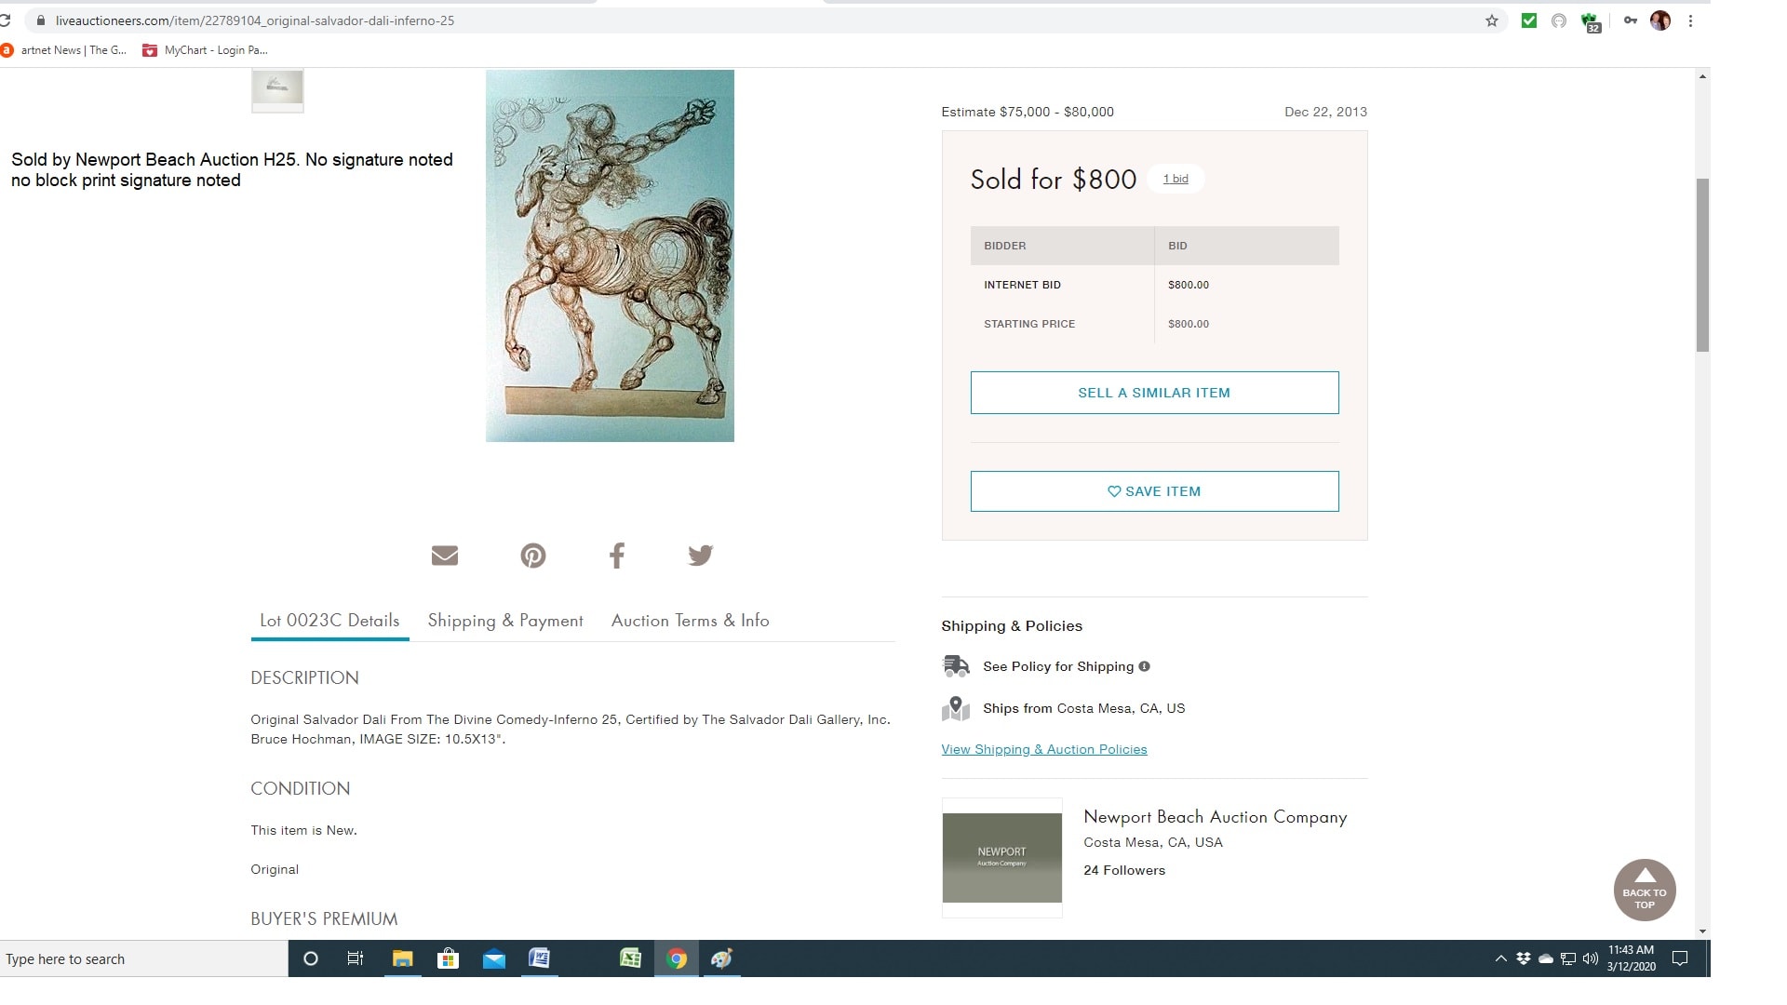Select the small thumbnail image of artwork
Viewport: 1787px width, 1005px height.
pyautogui.click(x=277, y=89)
